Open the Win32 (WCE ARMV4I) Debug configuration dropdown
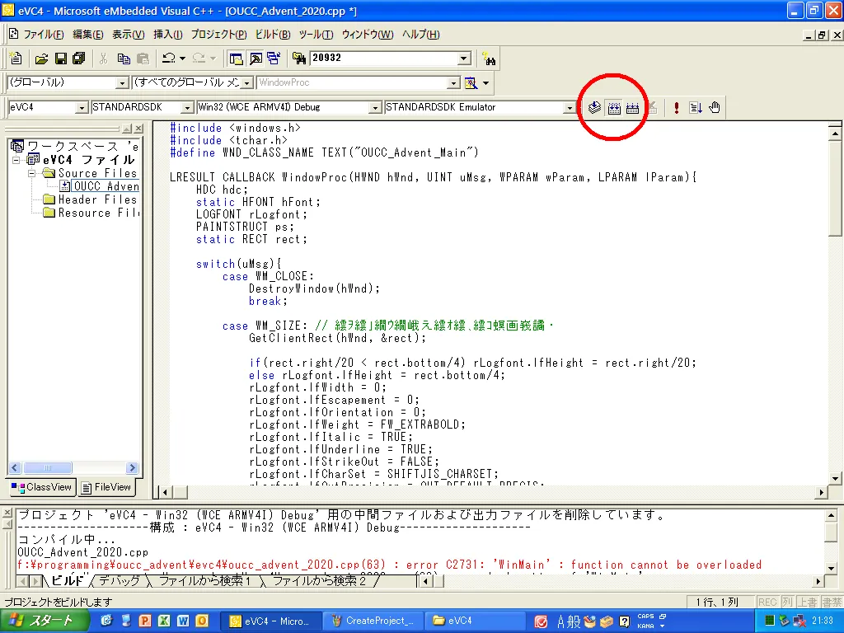Viewport: 844px width, 633px height. [375, 108]
